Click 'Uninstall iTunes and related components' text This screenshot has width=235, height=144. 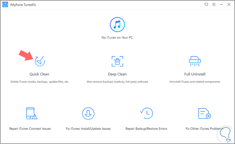point(195,82)
